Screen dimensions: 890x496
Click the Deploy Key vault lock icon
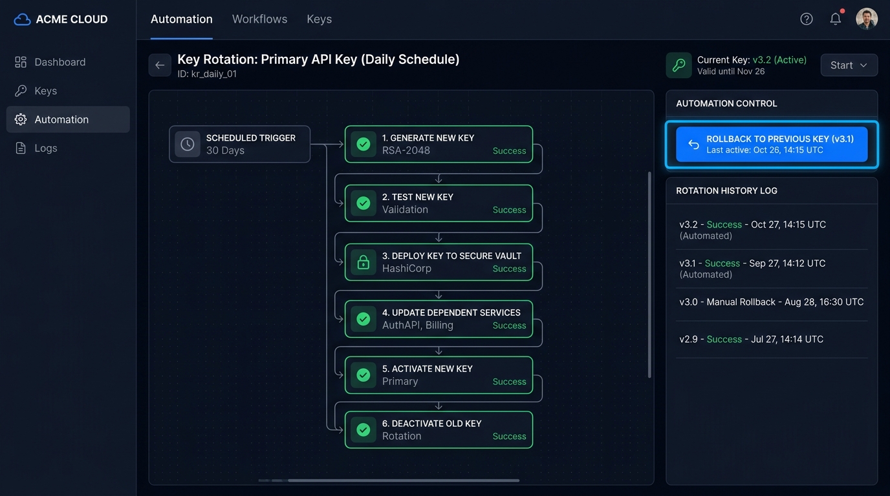pos(364,262)
